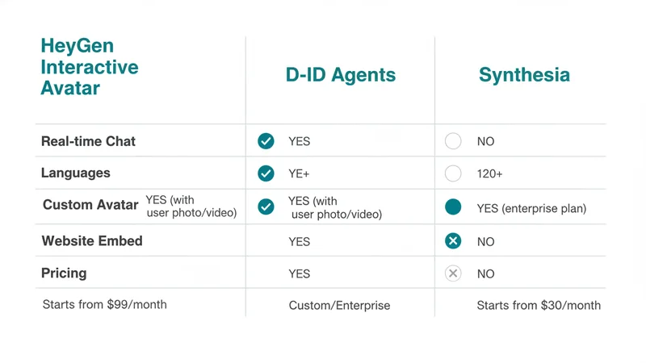
Task: Click the Custom Avatar row label
Action: tap(90, 205)
